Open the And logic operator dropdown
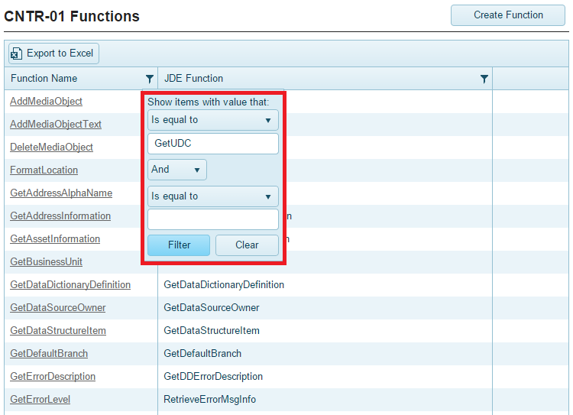 176,170
